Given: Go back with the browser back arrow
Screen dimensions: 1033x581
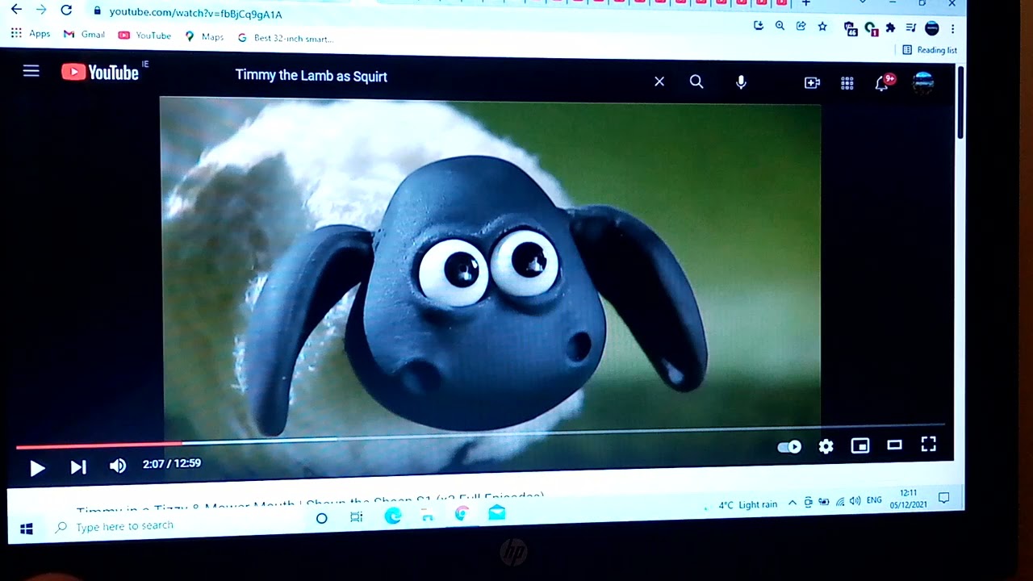Looking at the screenshot, I should coord(16,10).
